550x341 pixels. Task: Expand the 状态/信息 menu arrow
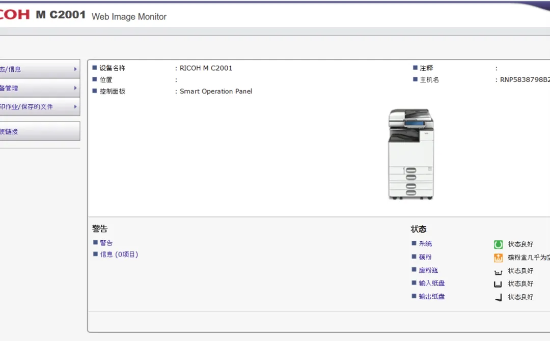click(x=75, y=69)
